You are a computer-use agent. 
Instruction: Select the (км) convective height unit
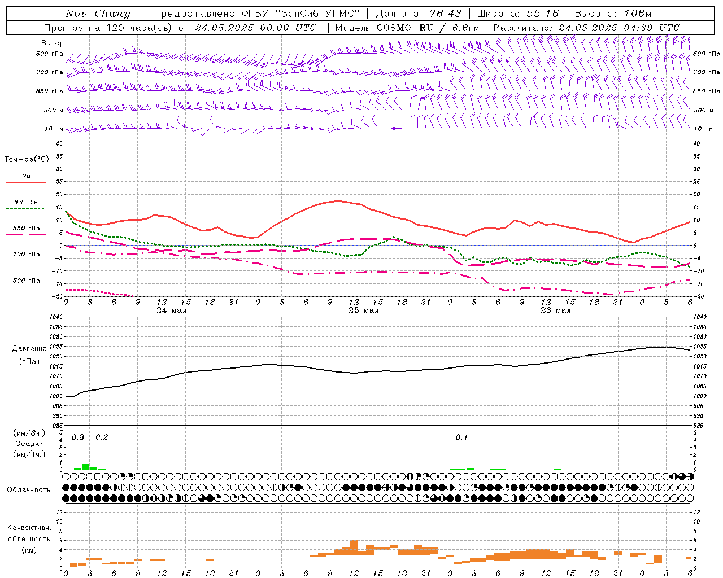point(29,550)
